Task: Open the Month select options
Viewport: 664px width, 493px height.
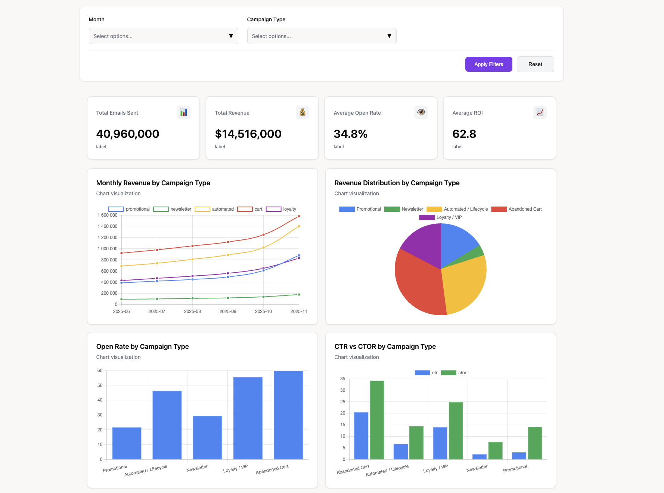Action: point(163,36)
